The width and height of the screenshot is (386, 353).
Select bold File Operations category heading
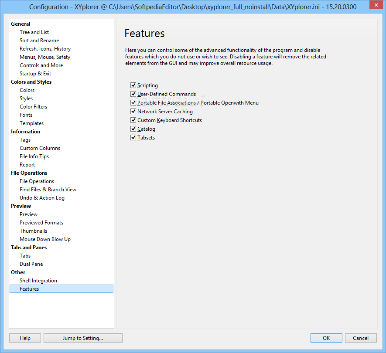pyautogui.click(x=29, y=173)
